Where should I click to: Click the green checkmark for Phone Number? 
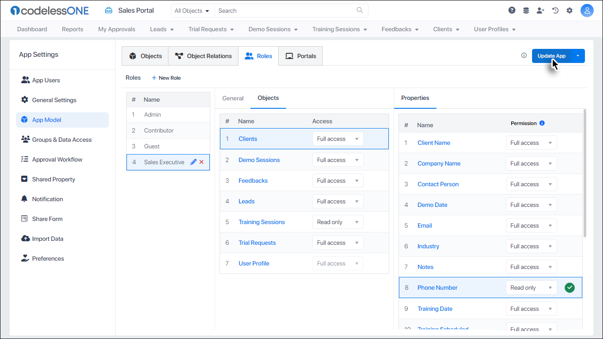570,287
